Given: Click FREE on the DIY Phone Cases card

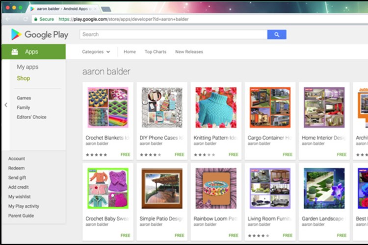Looking at the screenshot, I should click(179, 154).
